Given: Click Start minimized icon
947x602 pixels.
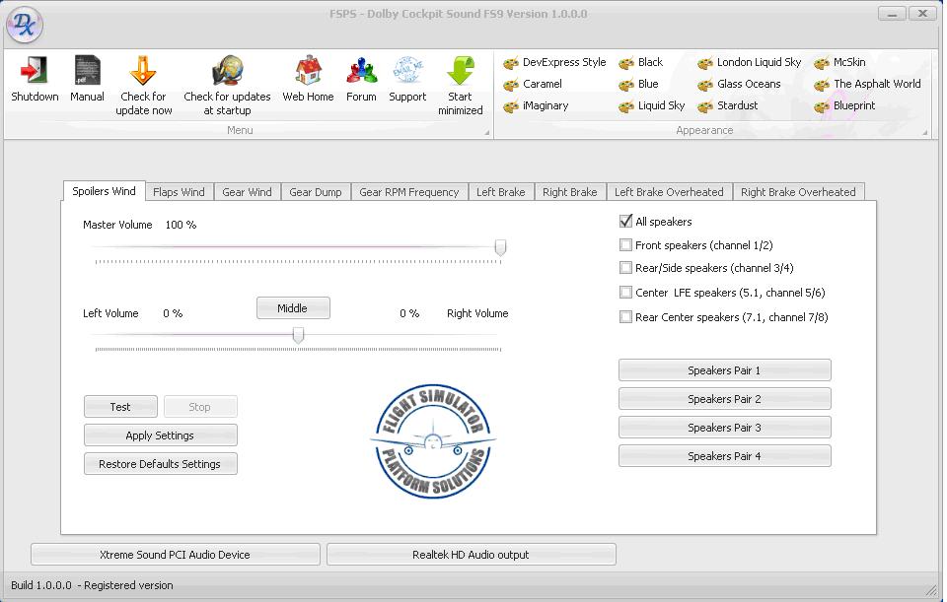Looking at the screenshot, I should coord(461,70).
